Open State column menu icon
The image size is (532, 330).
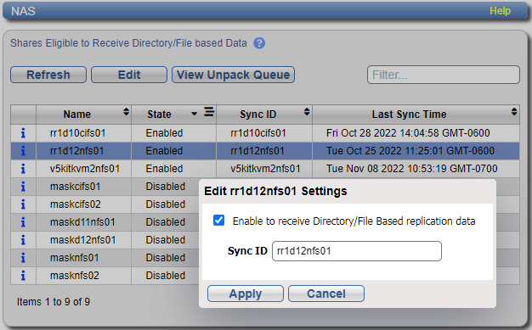click(209, 111)
